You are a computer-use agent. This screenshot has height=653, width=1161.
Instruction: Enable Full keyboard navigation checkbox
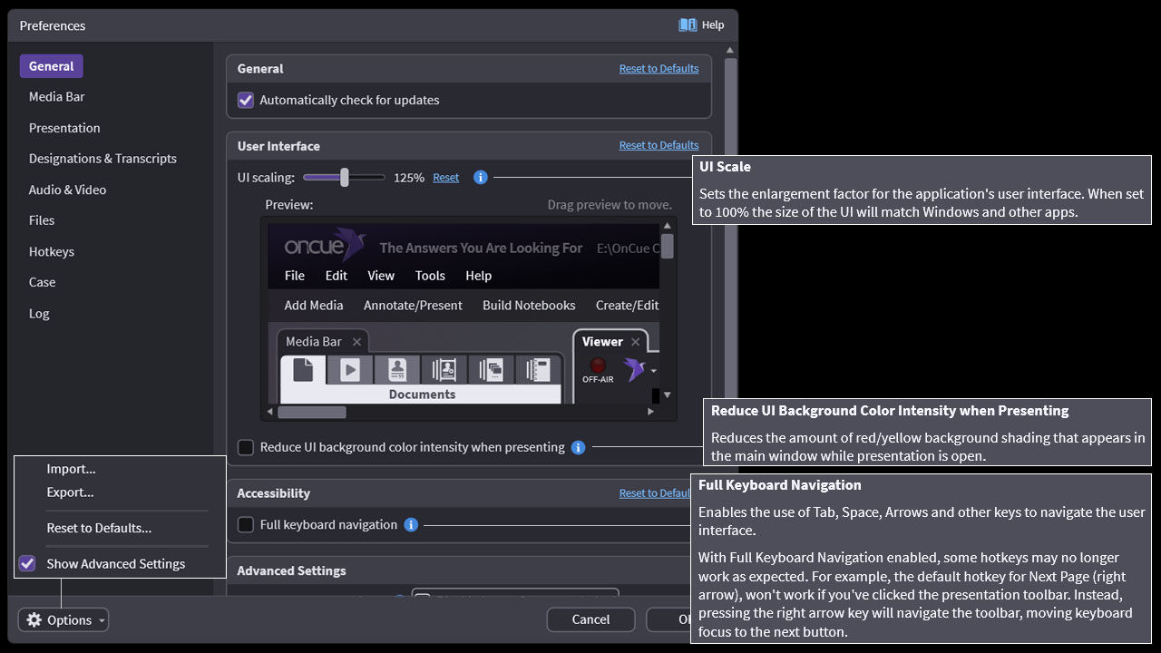tap(246, 525)
